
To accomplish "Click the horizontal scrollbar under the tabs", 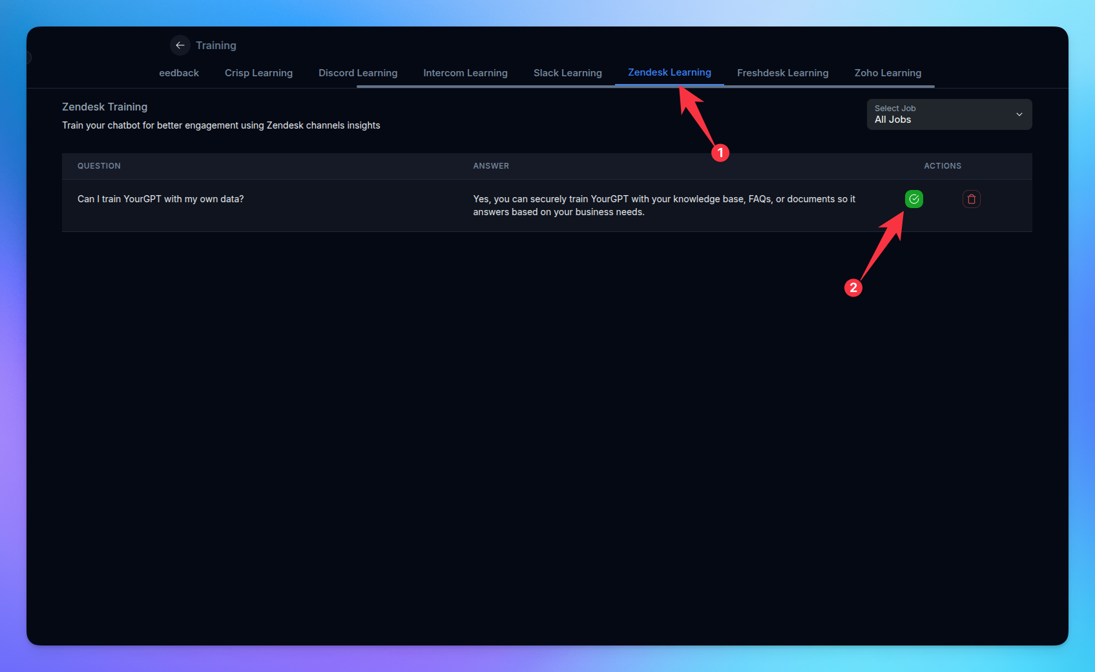I will click(645, 86).
